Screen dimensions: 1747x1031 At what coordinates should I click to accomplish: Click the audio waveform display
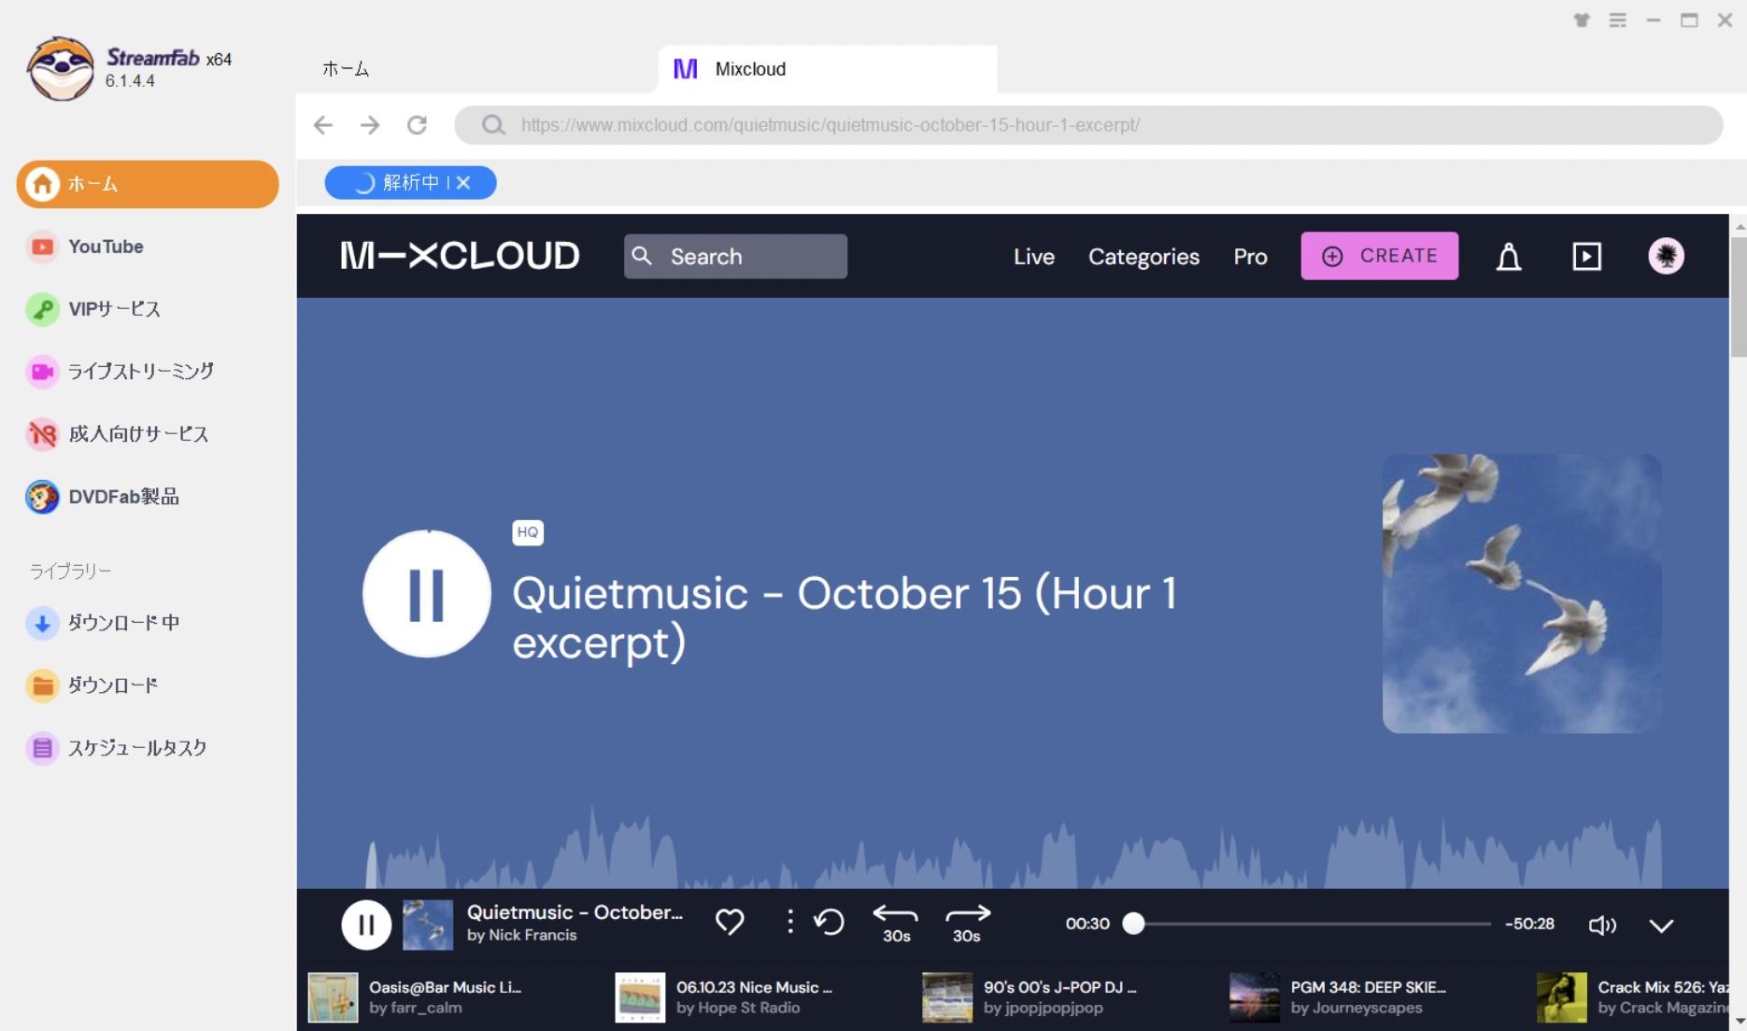1014,846
